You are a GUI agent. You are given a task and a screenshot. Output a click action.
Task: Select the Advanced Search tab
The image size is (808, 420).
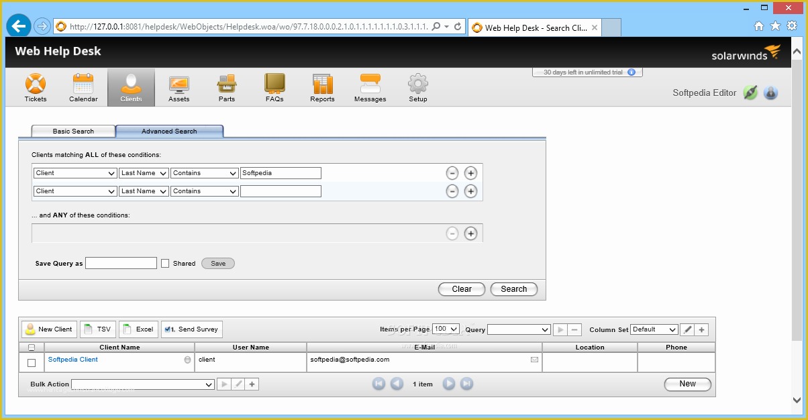click(x=169, y=132)
